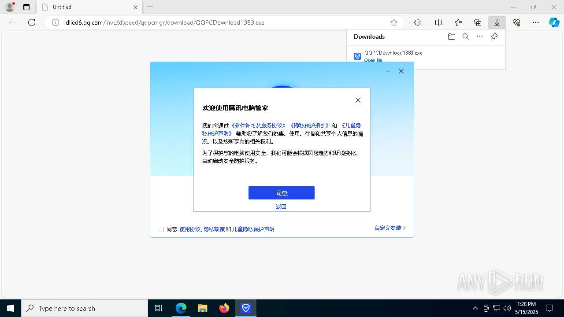Click the 返回 return link
This screenshot has height=317, width=564.
(281, 207)
